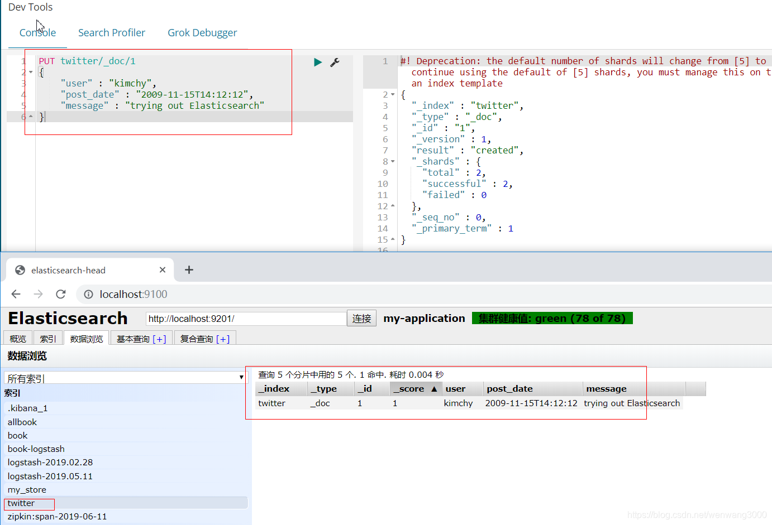The width and height of the screenshot is (772, 525).
Task: Switch to the 概览 tab
Action: (x=18, y=339)
